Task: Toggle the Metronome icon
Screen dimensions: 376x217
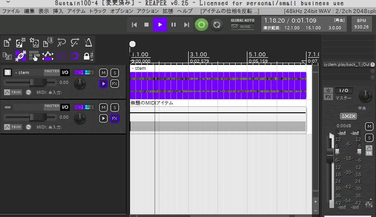Action: [88, 43]
